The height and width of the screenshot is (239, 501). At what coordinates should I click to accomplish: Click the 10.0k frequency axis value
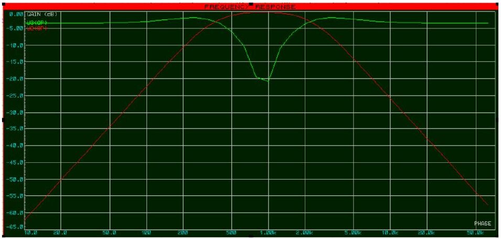coord(390,233)
